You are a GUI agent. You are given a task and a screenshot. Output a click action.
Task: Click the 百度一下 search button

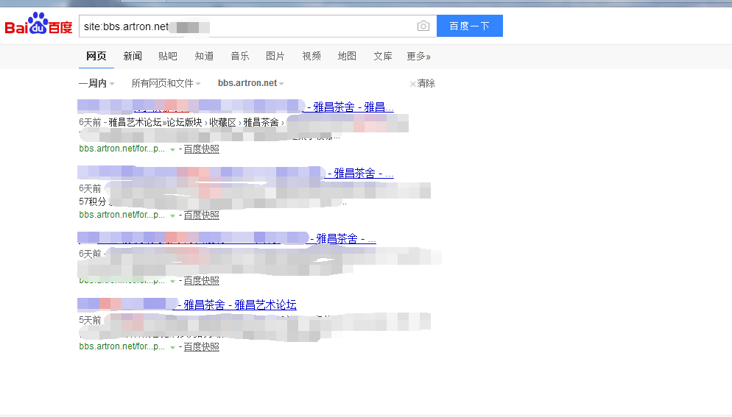point(470,26)
